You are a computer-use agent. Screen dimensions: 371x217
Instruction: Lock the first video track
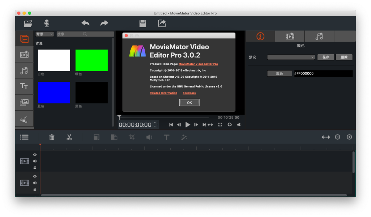point(35,168)
